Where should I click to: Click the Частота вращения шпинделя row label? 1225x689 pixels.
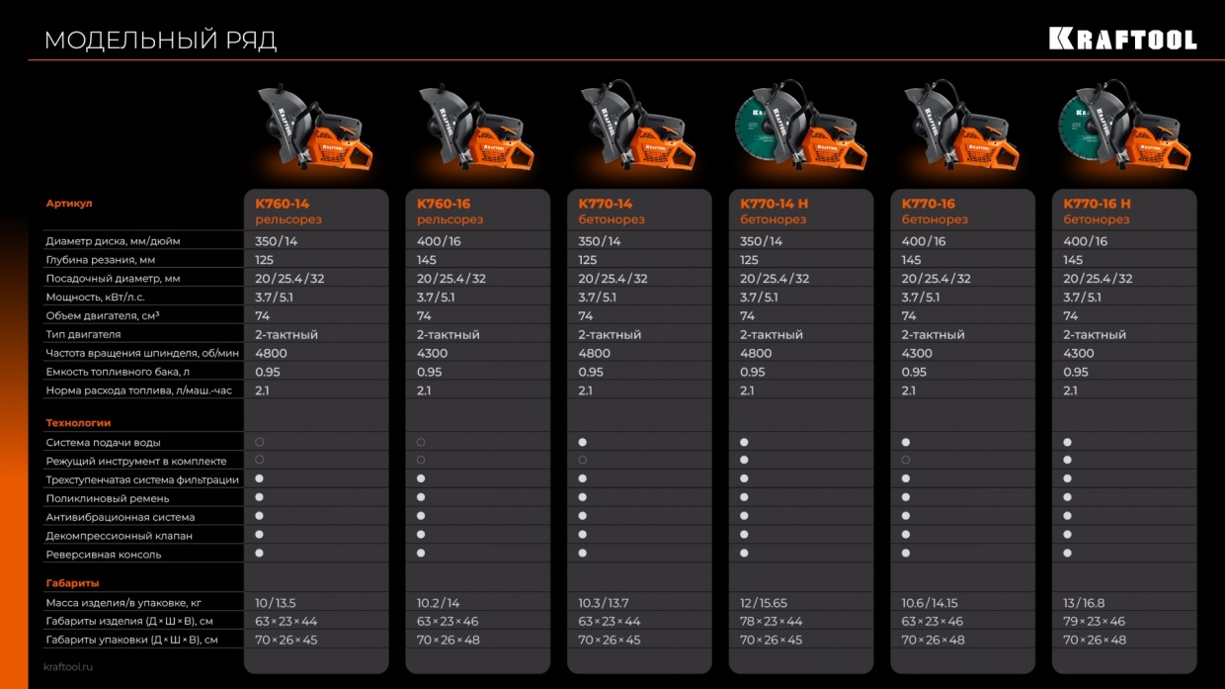142,353
